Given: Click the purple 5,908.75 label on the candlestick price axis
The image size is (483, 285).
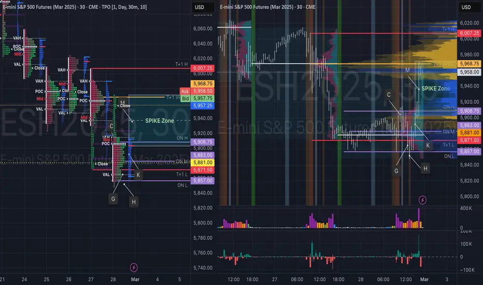Looking at the screenshot, I should pyautogui.click(x=470, y=111).
